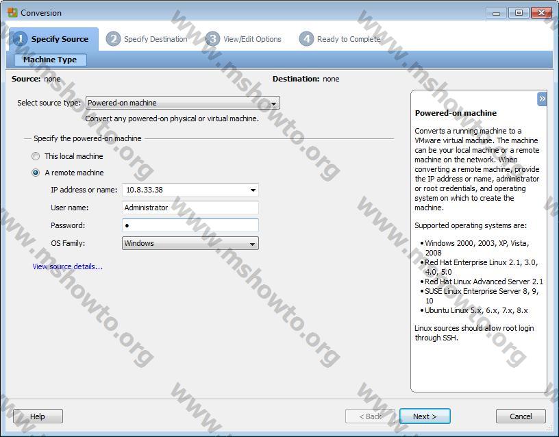Switch to the Specify Source step
The image size is (559, 437).
click(54, 39)
